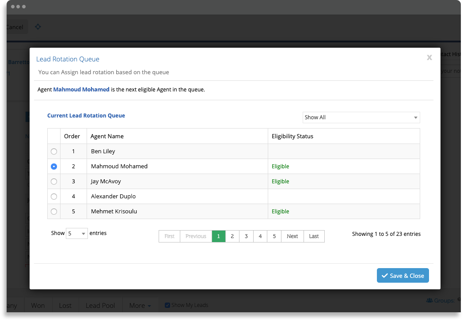Switch to the Won tab

pos(38,305)
